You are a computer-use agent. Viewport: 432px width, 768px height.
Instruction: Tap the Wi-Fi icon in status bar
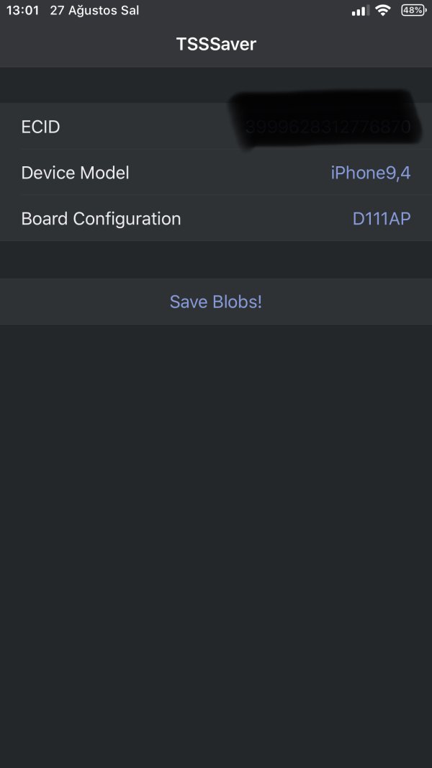(x=382, y=10)
